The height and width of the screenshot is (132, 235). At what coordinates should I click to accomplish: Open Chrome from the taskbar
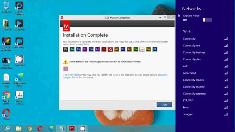[29, 129]
